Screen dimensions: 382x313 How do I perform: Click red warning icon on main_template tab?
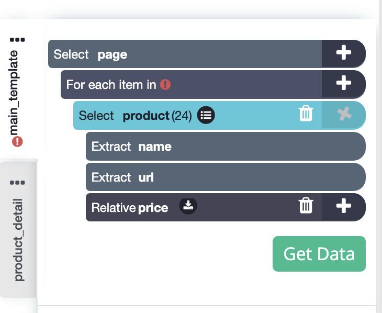pyautogui.click(x=17, y=141)
